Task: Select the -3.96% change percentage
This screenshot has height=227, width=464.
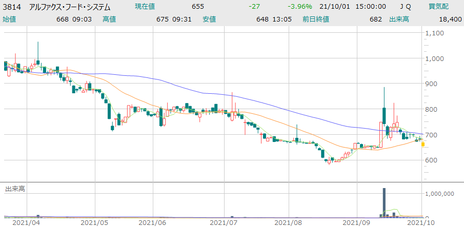Action: 300,7
